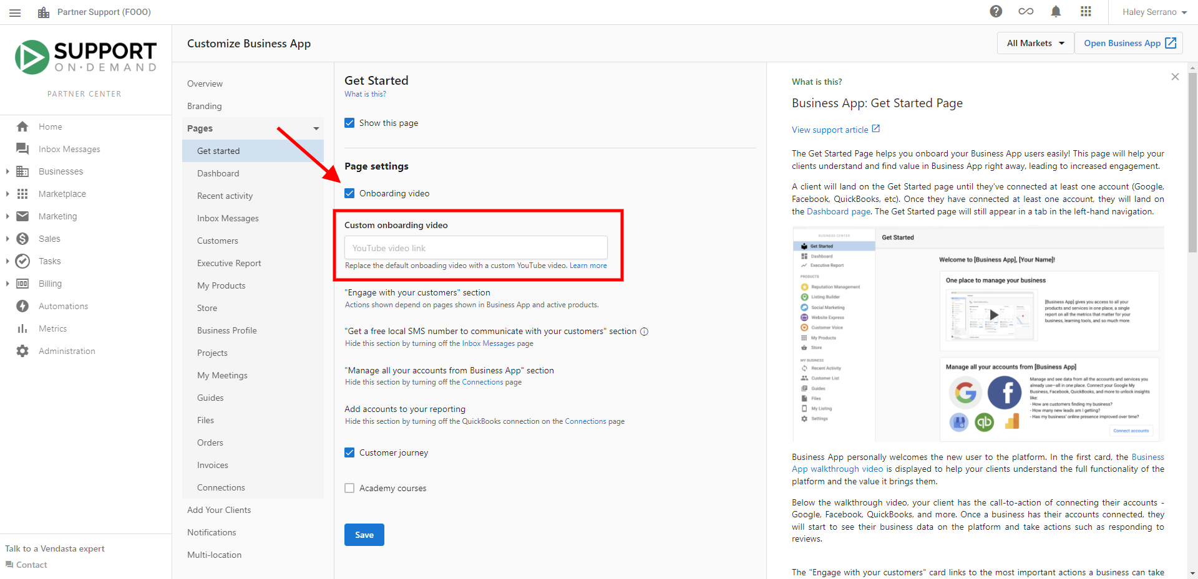Click the Contact chat icon at bottom left
This screenshot has height=579, width=1198.
coord(9,565)
